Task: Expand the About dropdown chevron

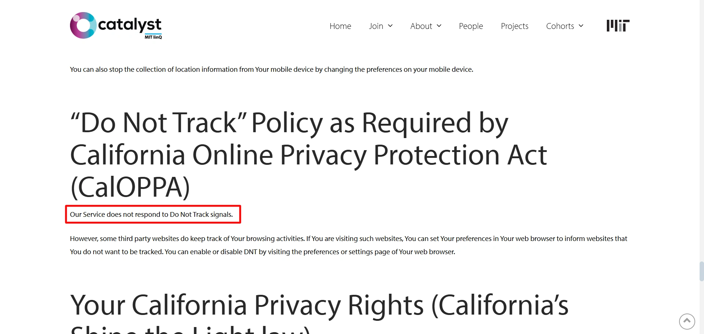Action: (439, 26)
